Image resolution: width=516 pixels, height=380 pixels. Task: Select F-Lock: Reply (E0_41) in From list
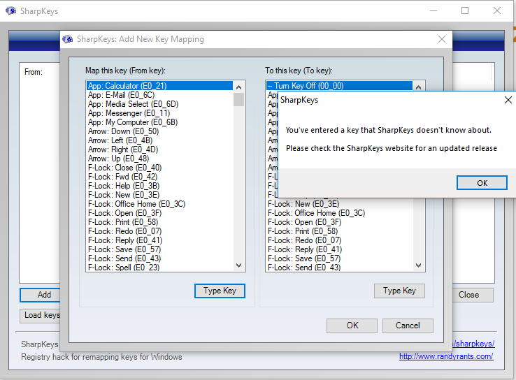click(159, 240)
